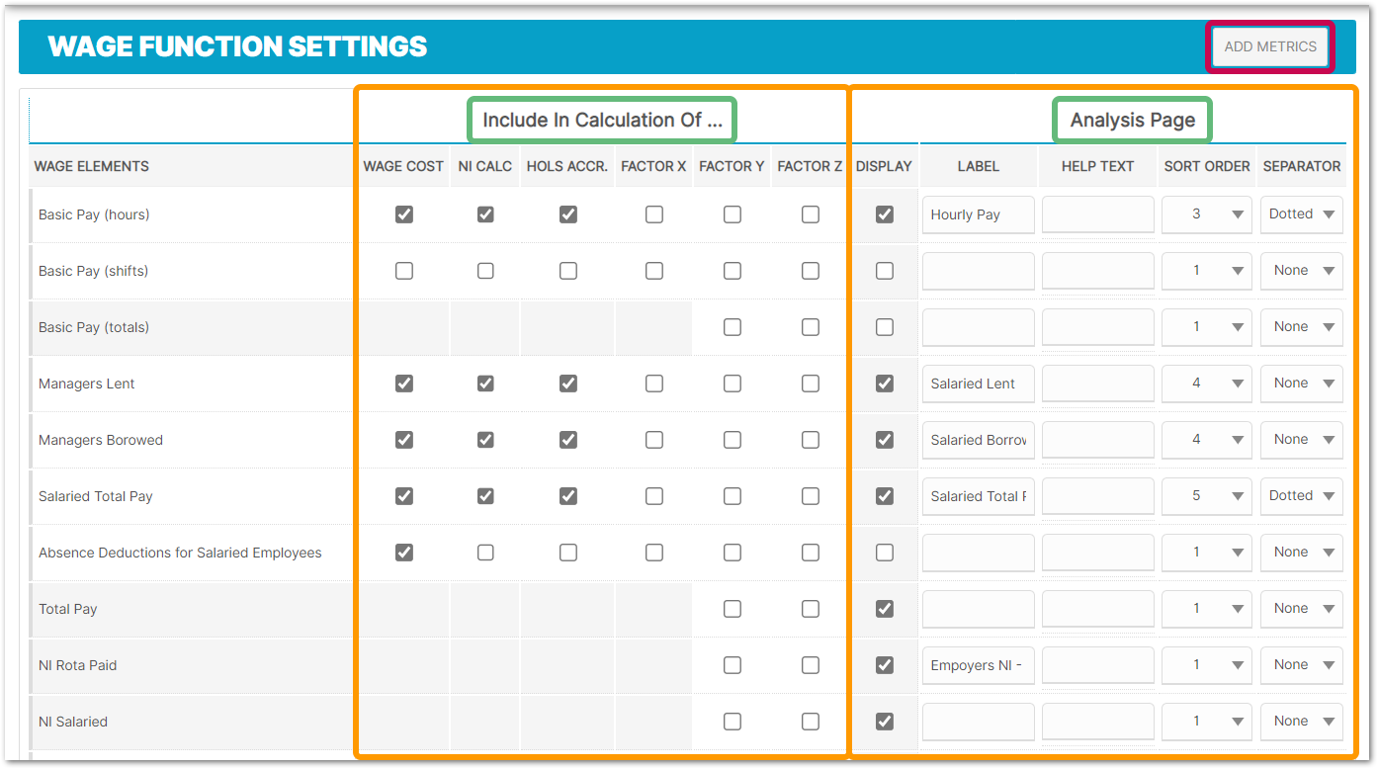Image resolution: width=1378 pixels, height=769 pixels.
Task: Check Factor X for Salaried Total Pay
Action: coord(654,496)
